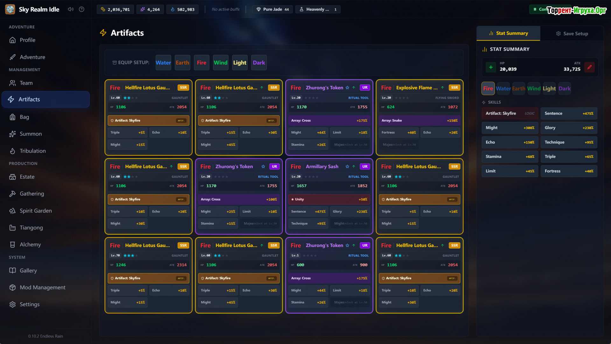Select the Dark equip setup
Screen dimensions: 611x344
tap(259, 63)
